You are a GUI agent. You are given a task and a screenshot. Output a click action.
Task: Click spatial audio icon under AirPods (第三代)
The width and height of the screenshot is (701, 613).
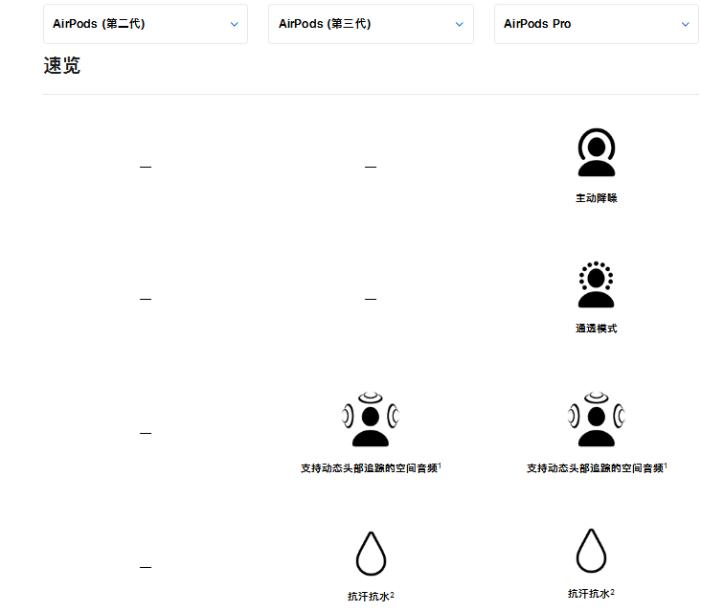tap(371, 419)
